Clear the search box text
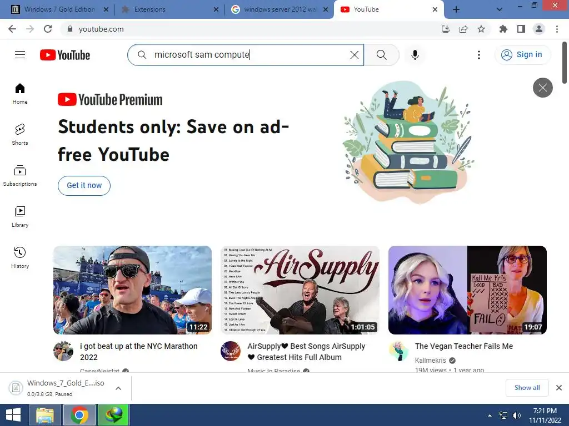This screenshot has width=569, height=426. (x=354, y=55)
